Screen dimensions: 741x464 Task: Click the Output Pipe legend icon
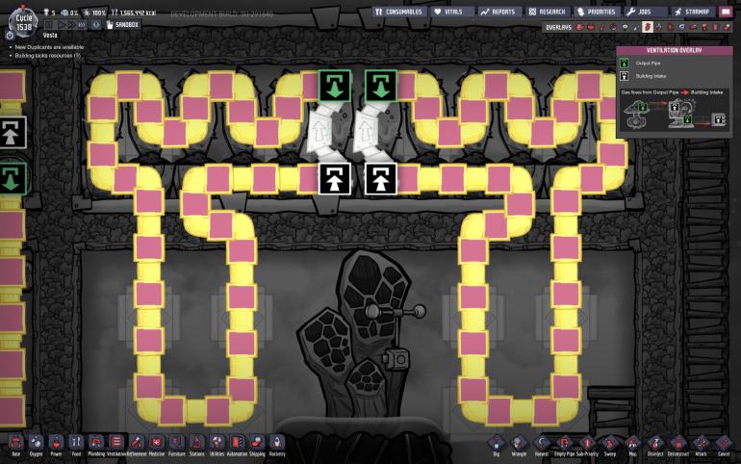(625, 63)
